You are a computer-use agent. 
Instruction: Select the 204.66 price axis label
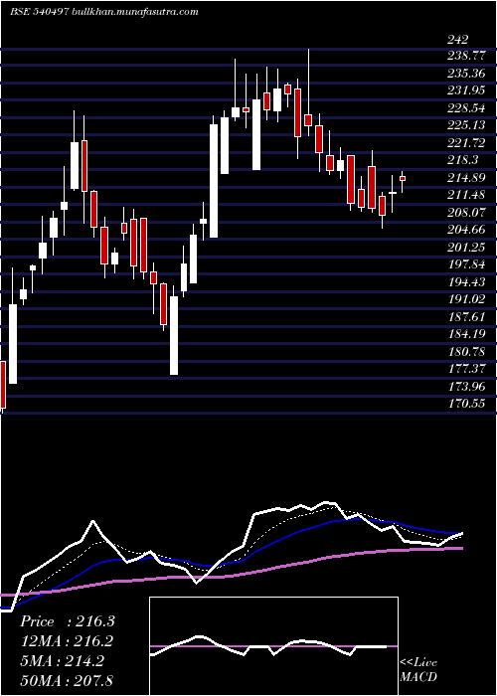click(x=466, y=230)
